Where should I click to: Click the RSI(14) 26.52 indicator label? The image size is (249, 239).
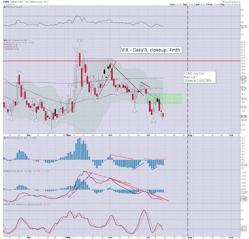tap(14, 7)
